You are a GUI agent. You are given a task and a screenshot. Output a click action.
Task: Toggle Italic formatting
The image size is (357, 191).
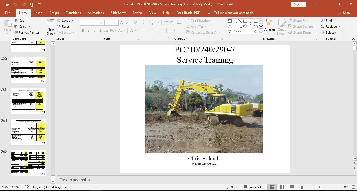(89, 31)
